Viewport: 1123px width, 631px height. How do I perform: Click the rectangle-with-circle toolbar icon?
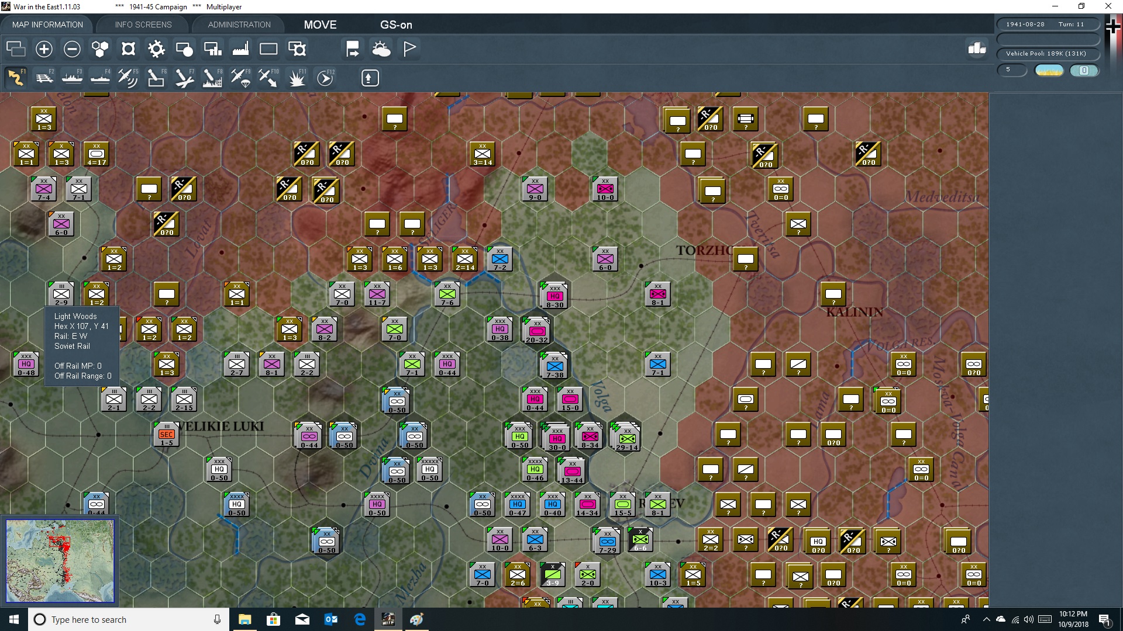[x=184, y=49]
